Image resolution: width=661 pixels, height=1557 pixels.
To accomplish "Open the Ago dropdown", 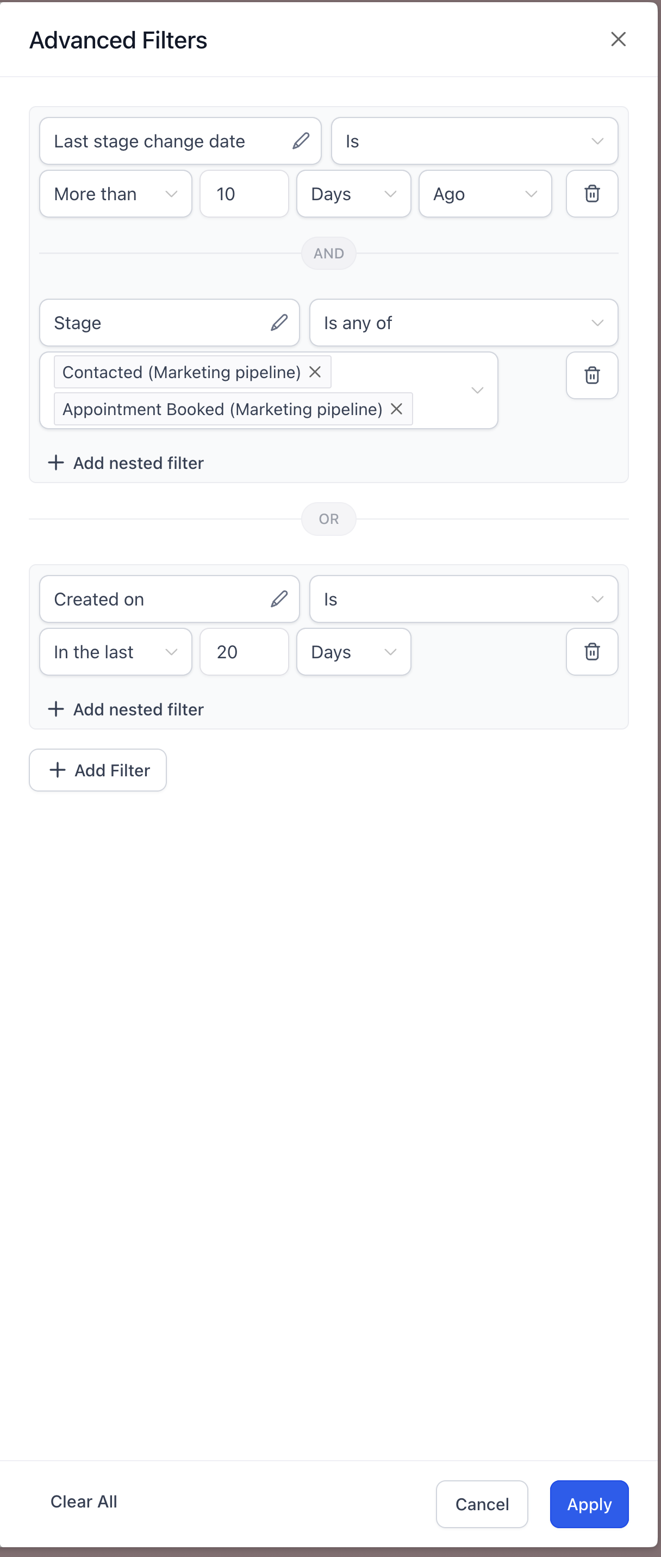I will pos(485,194).
